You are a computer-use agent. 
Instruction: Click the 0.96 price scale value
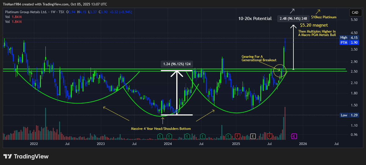354,135
